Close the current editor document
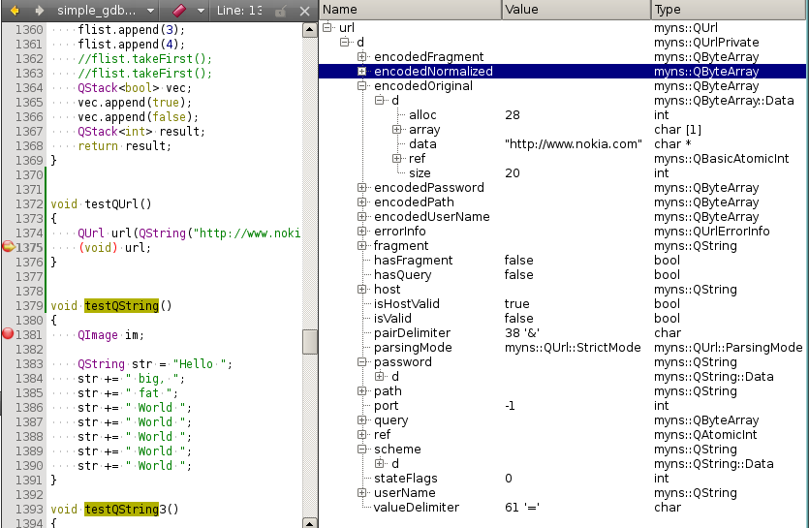809x528 pixels. [x=304, y=10]
